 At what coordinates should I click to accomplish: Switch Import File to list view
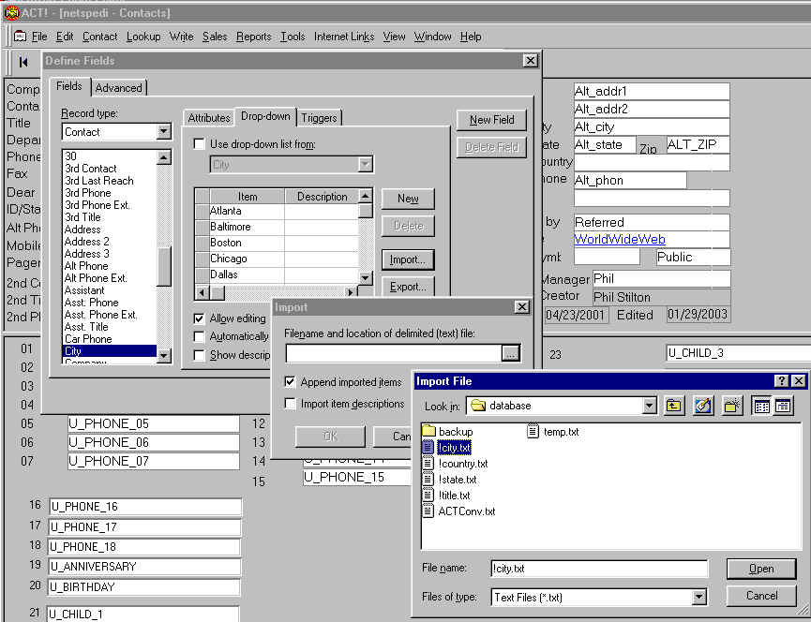tap(762, 406)
